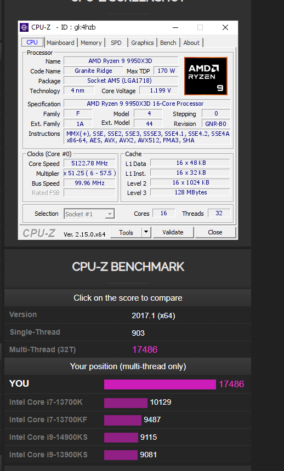Open the Mainboard tab

point(60,43)
